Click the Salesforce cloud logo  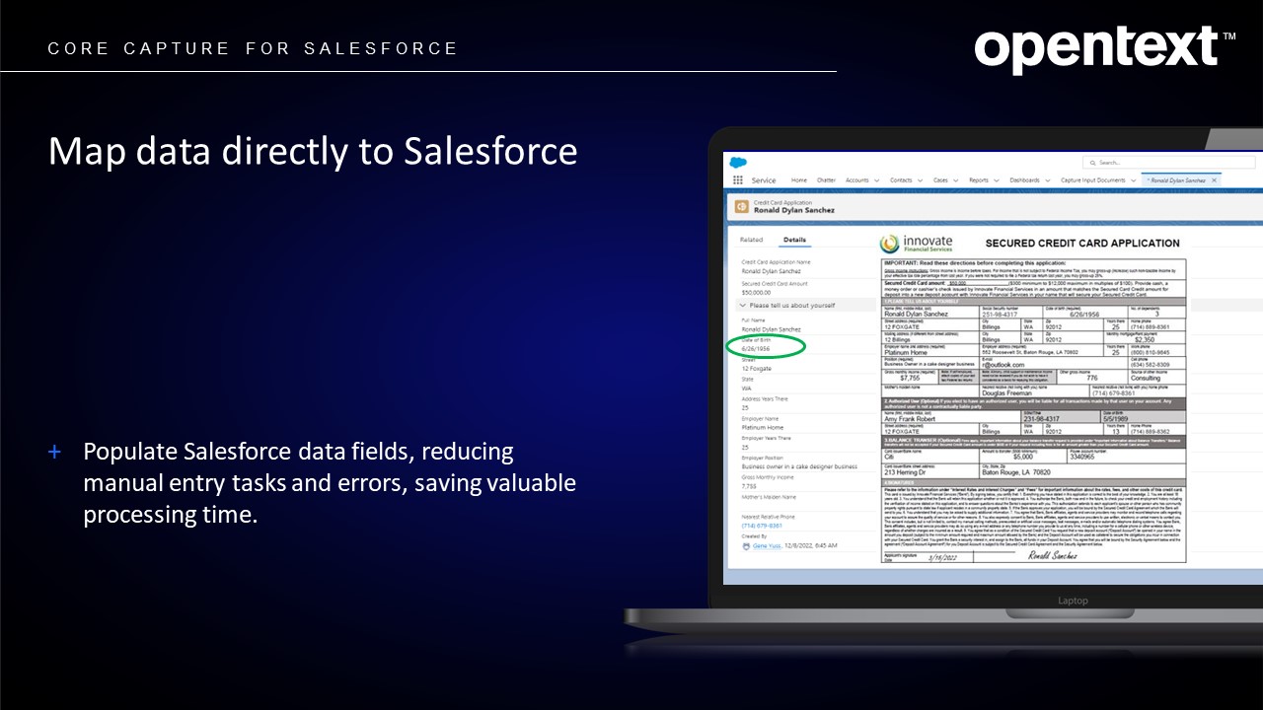737,162
